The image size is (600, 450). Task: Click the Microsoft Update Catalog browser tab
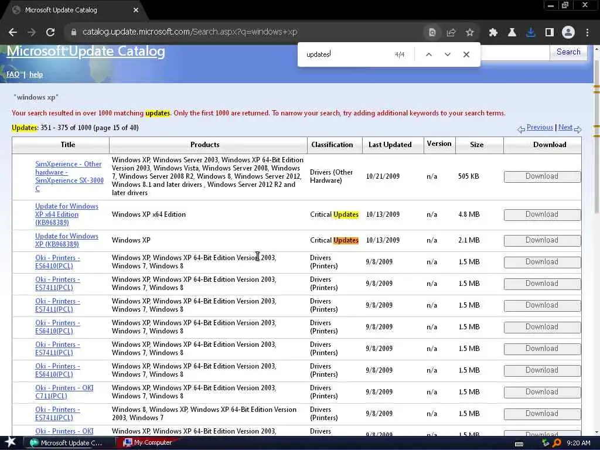(x=75, y=11)
